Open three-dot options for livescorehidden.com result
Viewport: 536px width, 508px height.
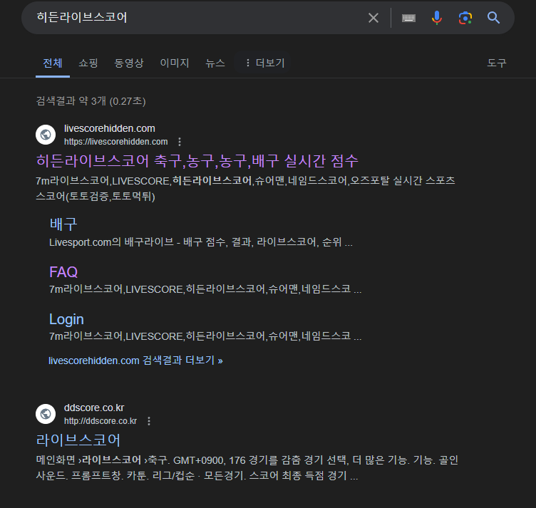tap(180, 142)
